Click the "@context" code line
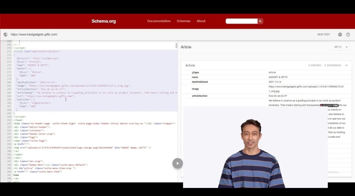The height and width of the screenshot is (196, 355). pos(38,58)
